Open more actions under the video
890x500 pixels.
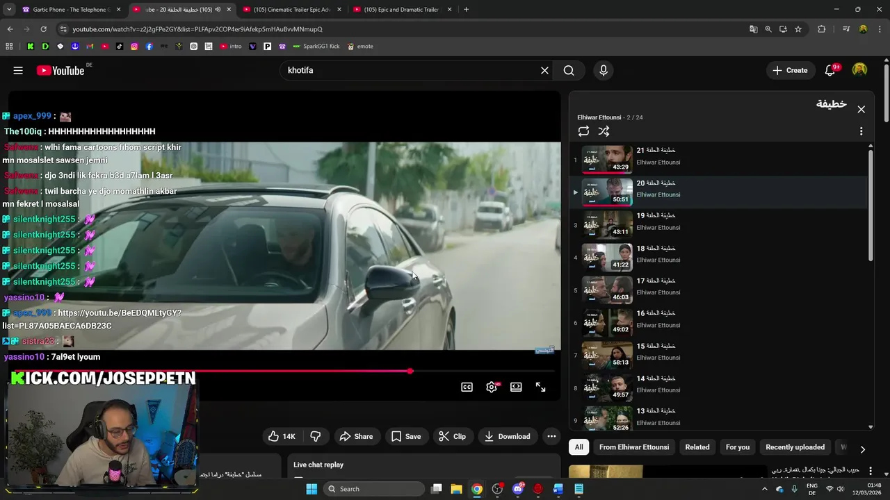(x=551, y=436)
